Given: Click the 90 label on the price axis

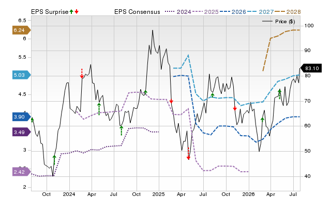Looking at the screenshot, I should click(x=307, y=51).
